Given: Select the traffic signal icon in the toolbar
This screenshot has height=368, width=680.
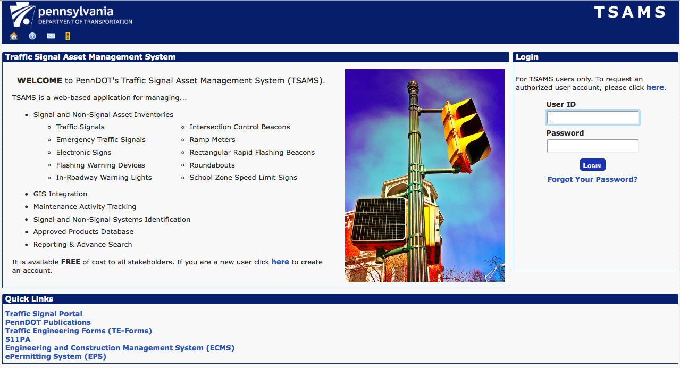Looking at the screenshot, I should (x=68, y=36).
